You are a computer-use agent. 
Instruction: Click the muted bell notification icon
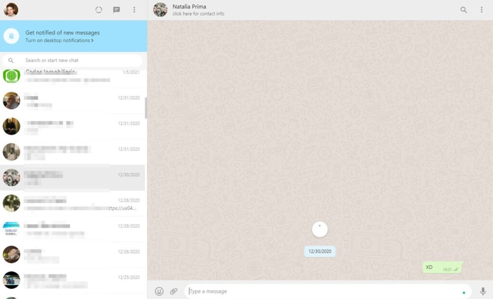[12, 36]
